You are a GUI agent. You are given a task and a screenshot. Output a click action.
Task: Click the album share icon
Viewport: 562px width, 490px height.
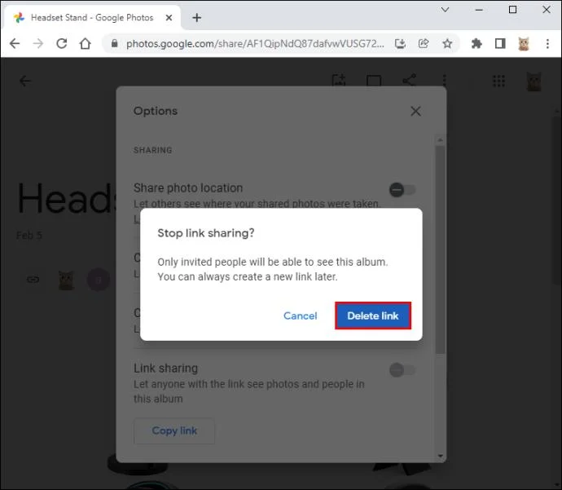click(410, 81)
